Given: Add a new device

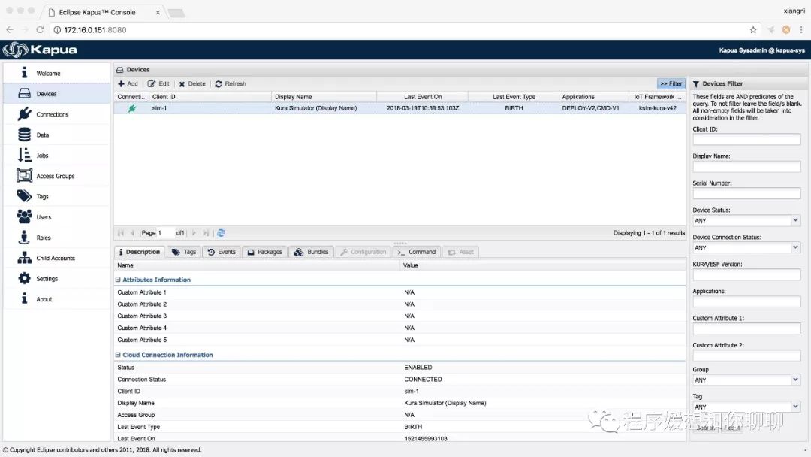Looking at the screenshot, I should click(128, 84).
